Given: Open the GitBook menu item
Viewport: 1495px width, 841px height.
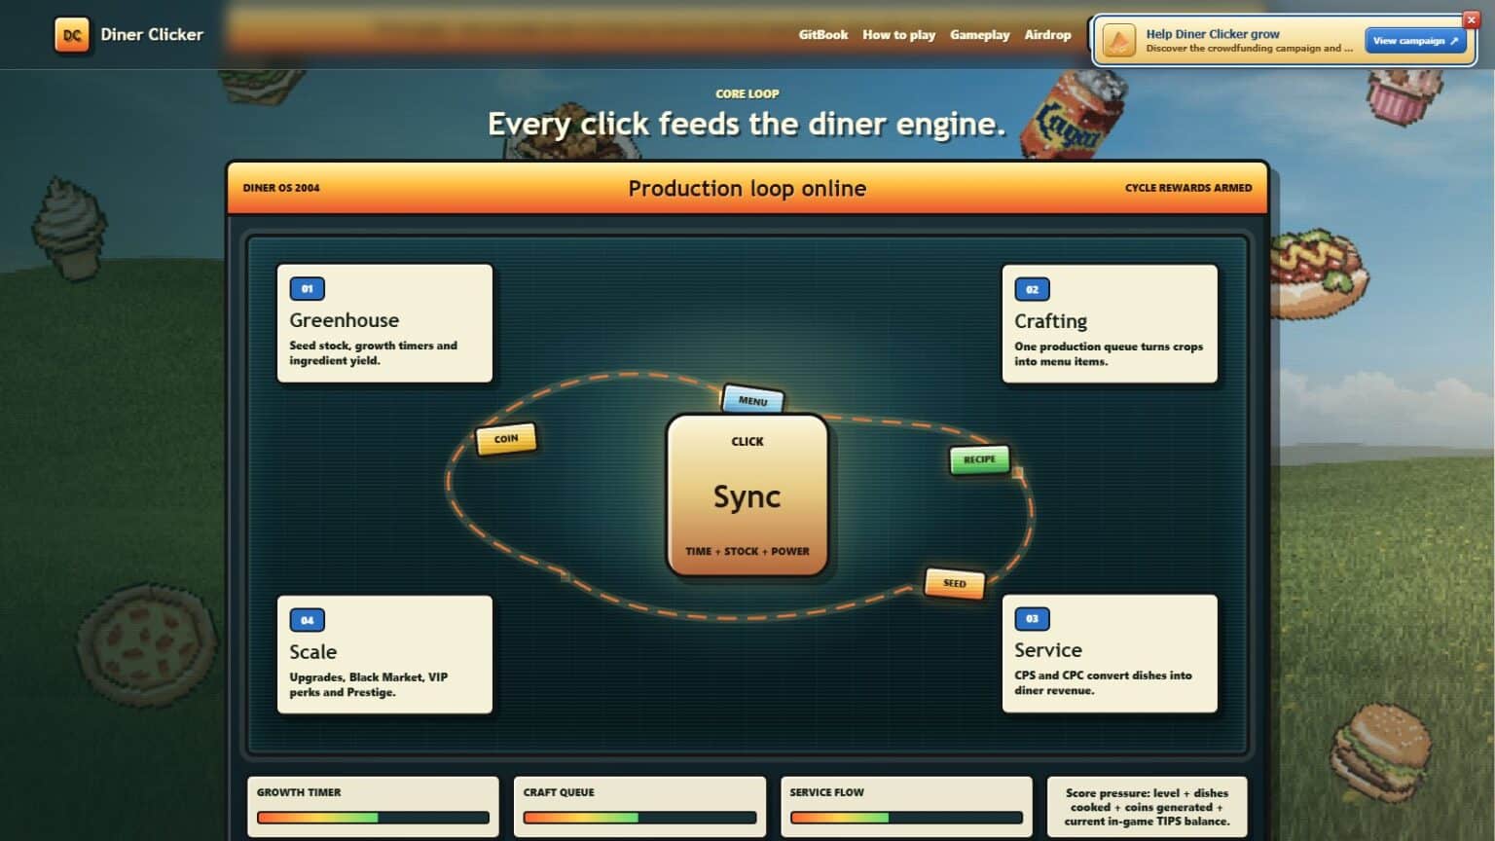Looking at the screenshot, I should point(823,35).
